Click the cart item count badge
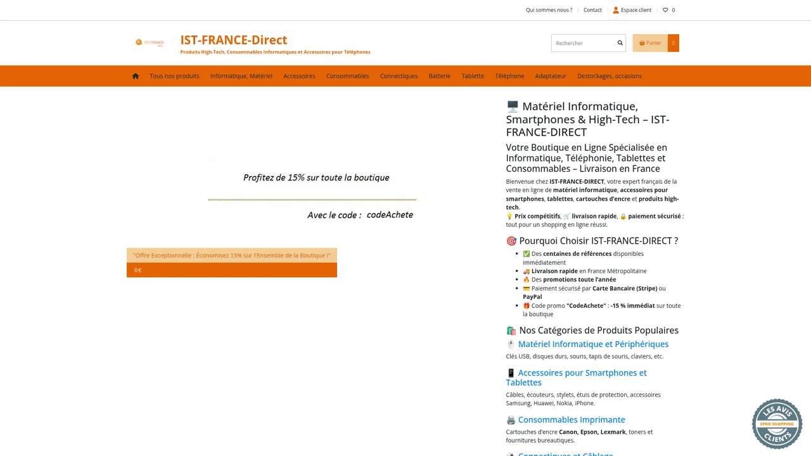Viewport: 811px width, 456px height. 674,43
